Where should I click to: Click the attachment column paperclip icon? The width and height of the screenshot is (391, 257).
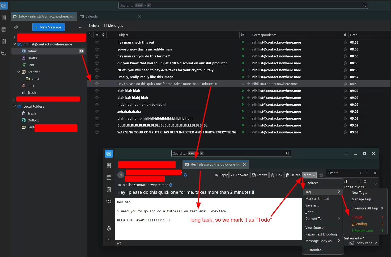(x=103, y=35)
